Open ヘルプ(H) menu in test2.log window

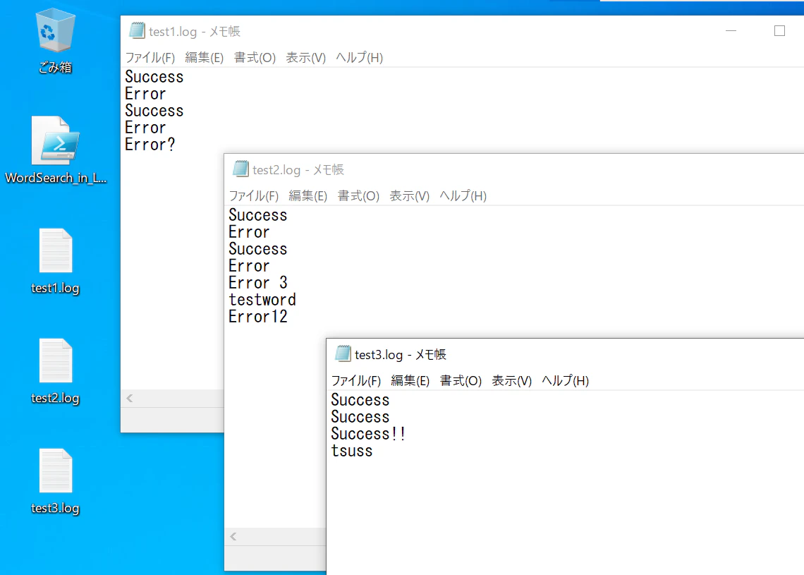pos(463,196)
